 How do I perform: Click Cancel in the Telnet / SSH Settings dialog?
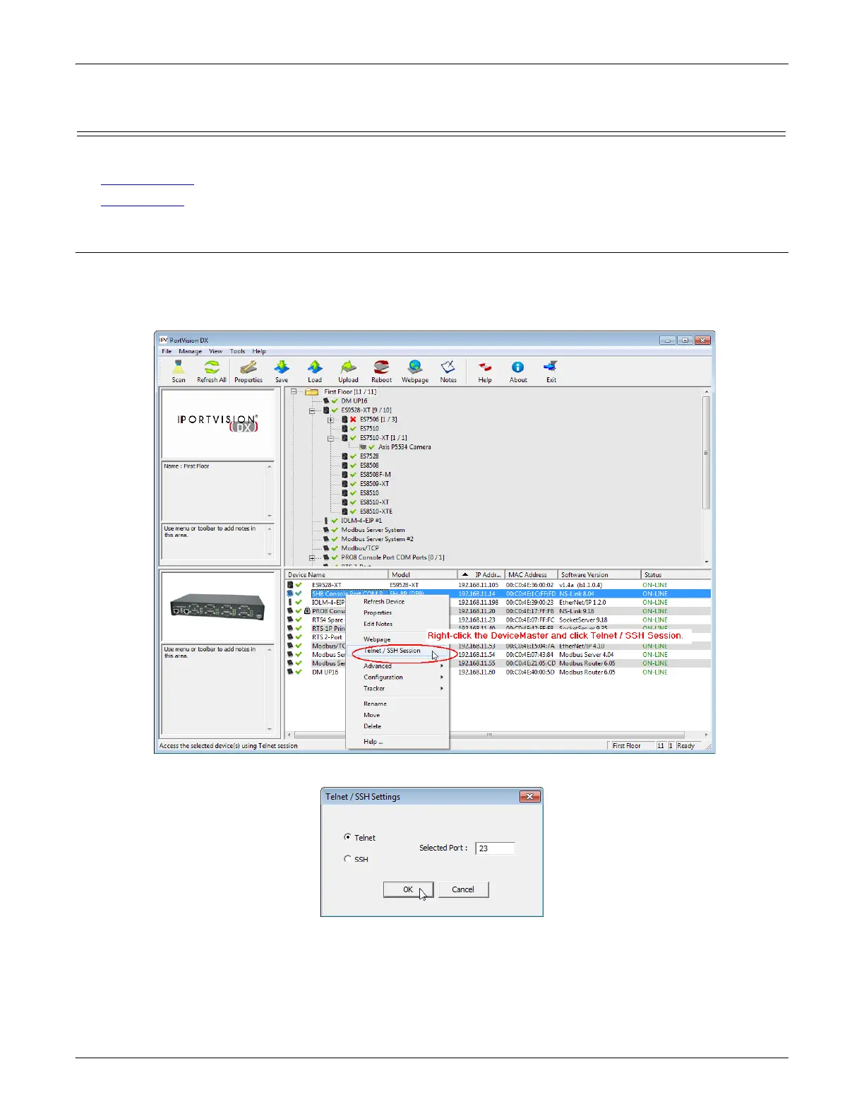[463, 889]
